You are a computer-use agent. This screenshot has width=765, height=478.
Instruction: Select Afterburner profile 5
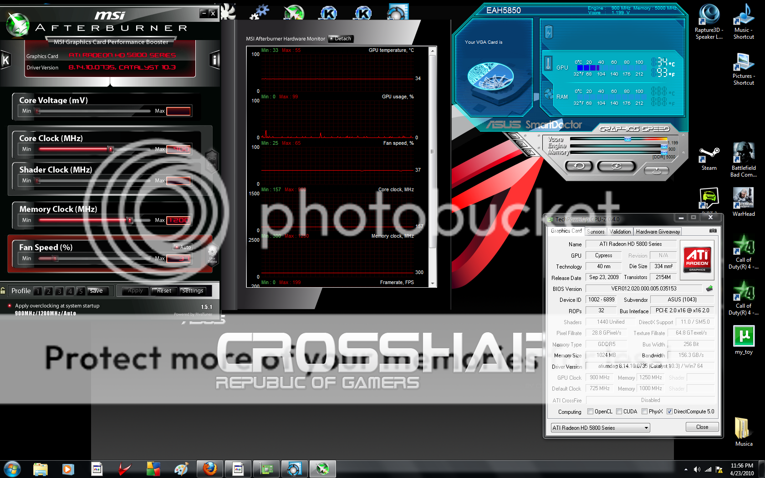(81, 291)
